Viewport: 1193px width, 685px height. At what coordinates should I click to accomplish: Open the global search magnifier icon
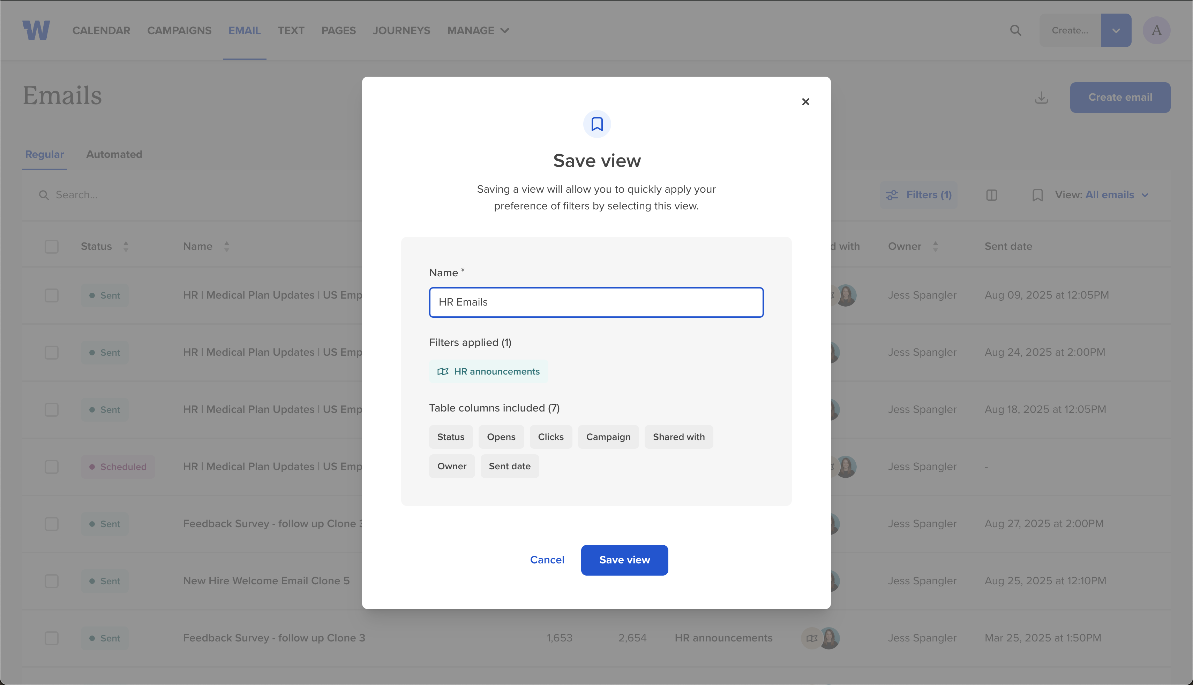pyautogui.click(x=1016, y=30)
